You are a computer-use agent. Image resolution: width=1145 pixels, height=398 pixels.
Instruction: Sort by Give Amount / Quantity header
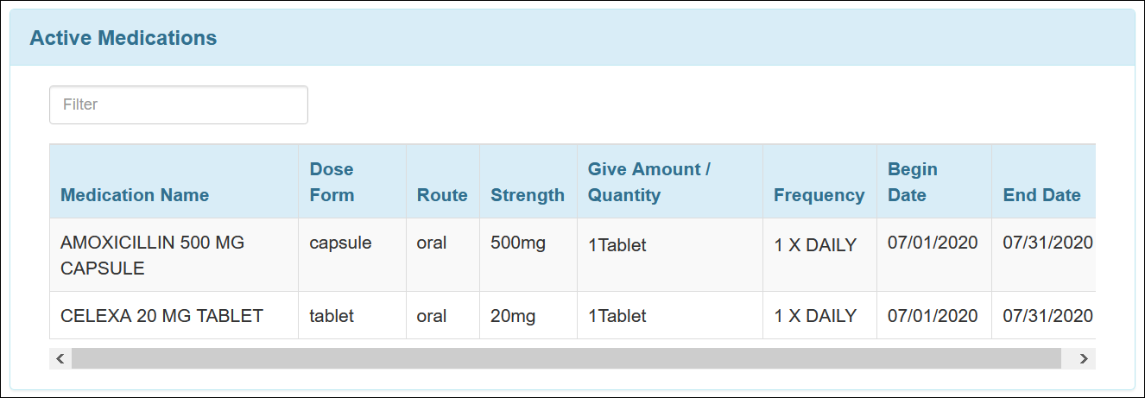coord(649,182)
